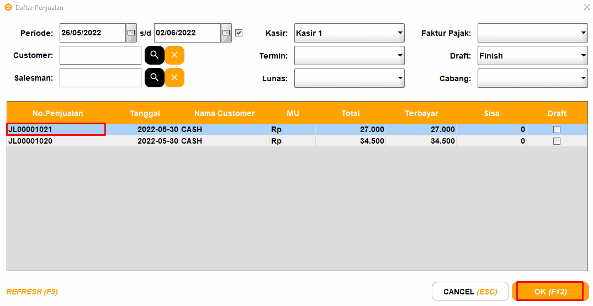593x306 pixels.
Task: Sort by Nama Customer column header
Action: (x=225, y=113)
